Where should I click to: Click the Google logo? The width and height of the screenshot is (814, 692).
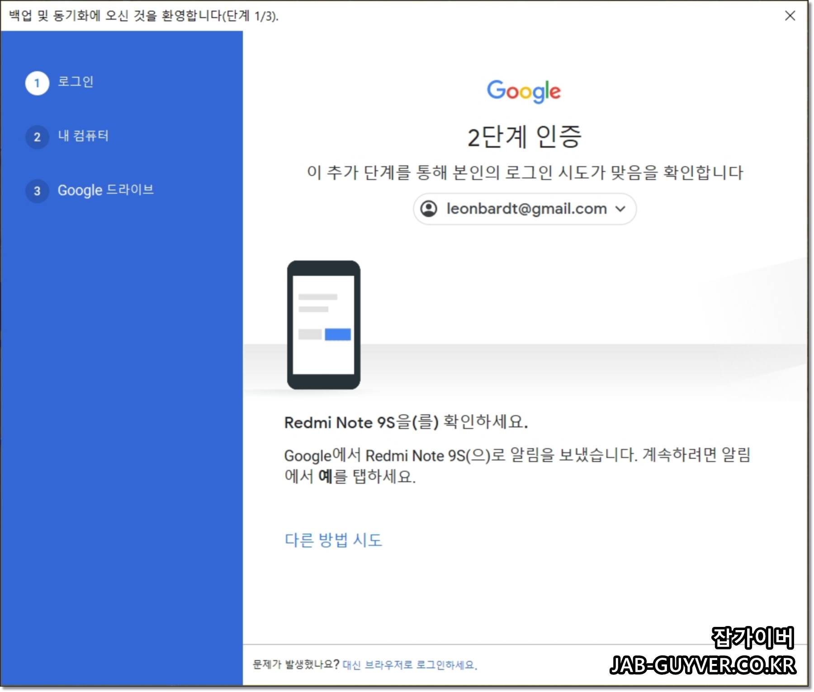coord(524,91)
